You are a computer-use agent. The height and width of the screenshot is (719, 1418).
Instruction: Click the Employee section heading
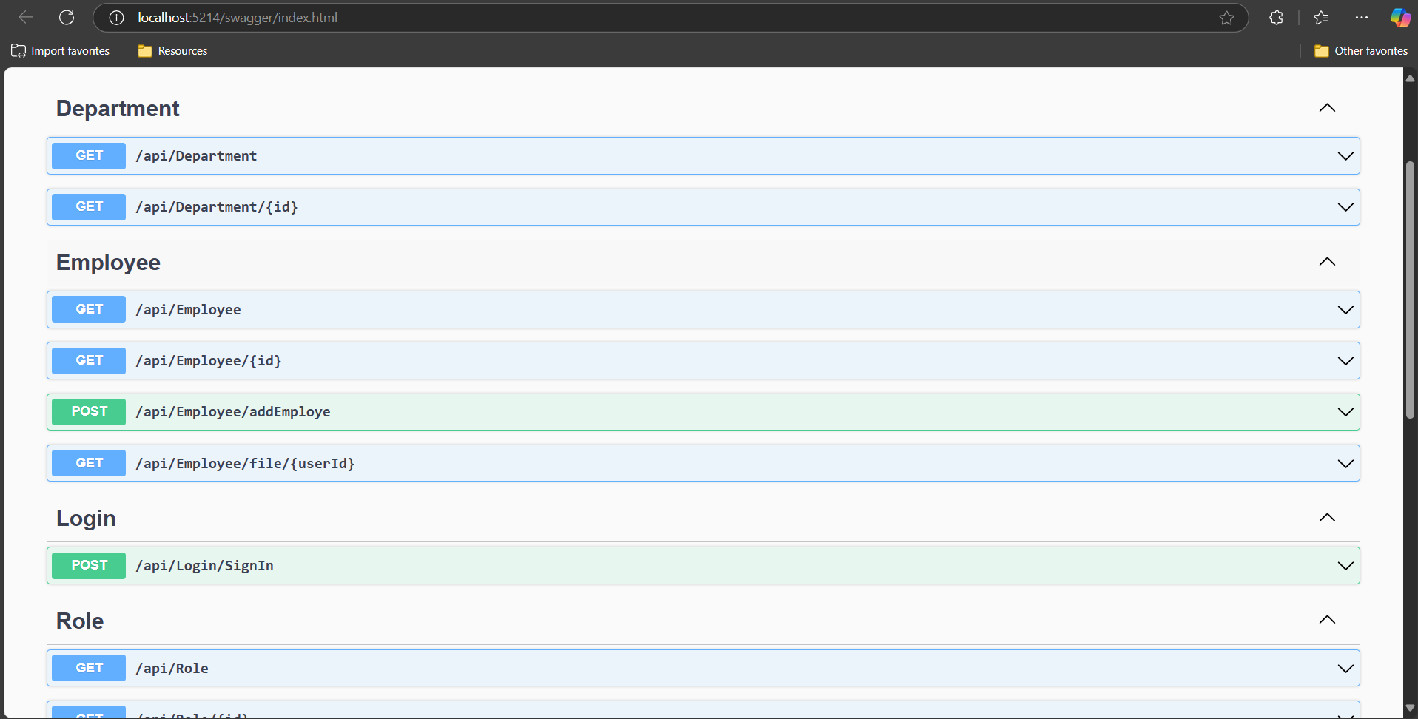pos(108,263)
